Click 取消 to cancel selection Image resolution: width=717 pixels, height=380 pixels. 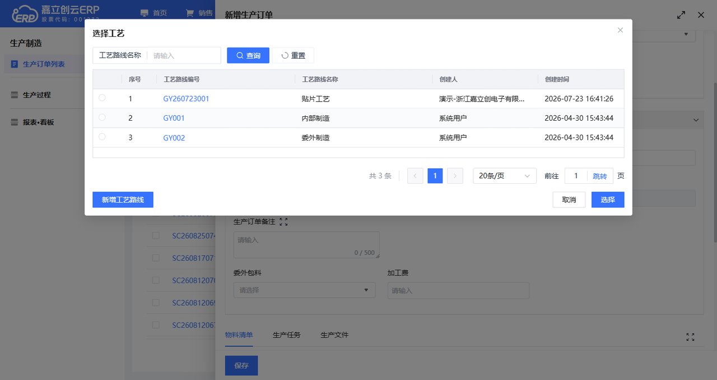(569, 199)
